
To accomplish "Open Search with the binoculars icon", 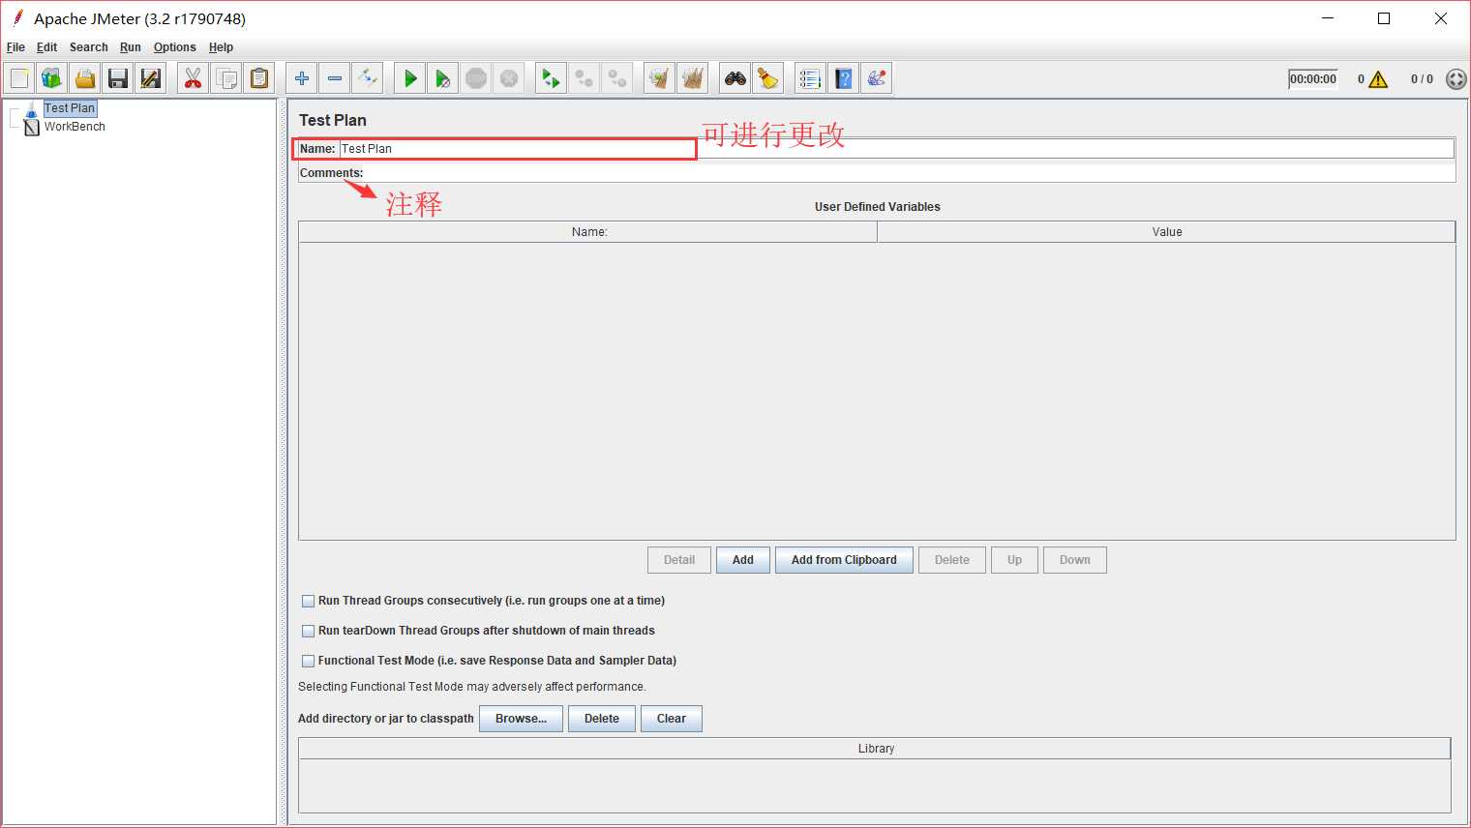I will 735,78.
